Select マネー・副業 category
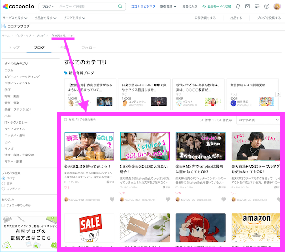This screenshot has width=285, height=252. coord(13,161)
